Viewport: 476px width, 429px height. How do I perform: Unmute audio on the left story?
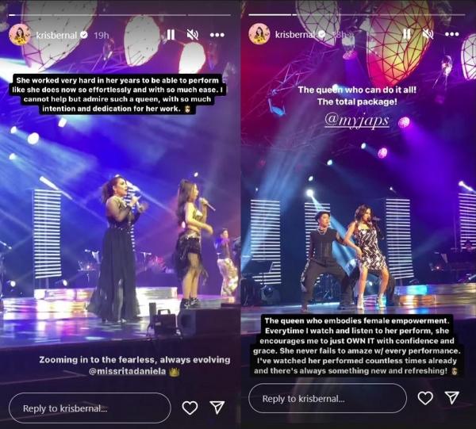tap(193, 35)
